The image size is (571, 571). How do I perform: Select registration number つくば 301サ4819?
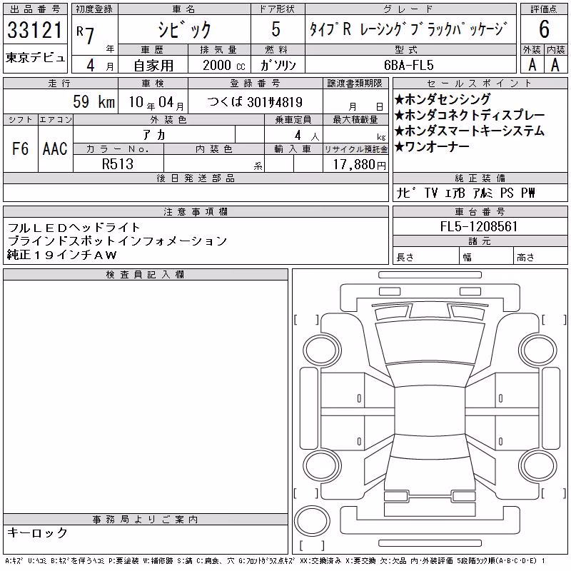(256, 102)
